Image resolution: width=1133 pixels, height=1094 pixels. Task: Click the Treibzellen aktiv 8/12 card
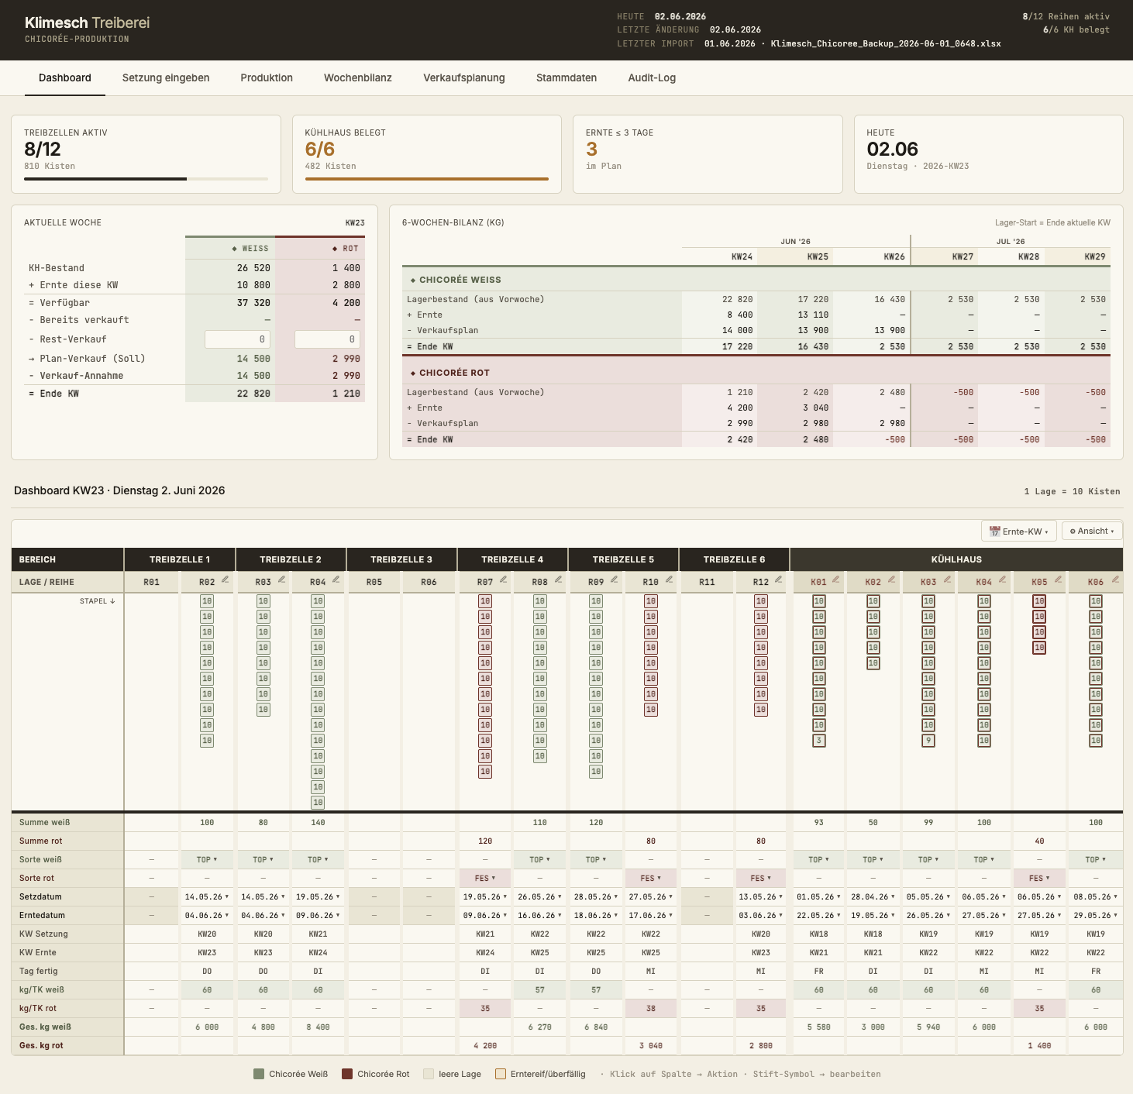click(146, 154)
